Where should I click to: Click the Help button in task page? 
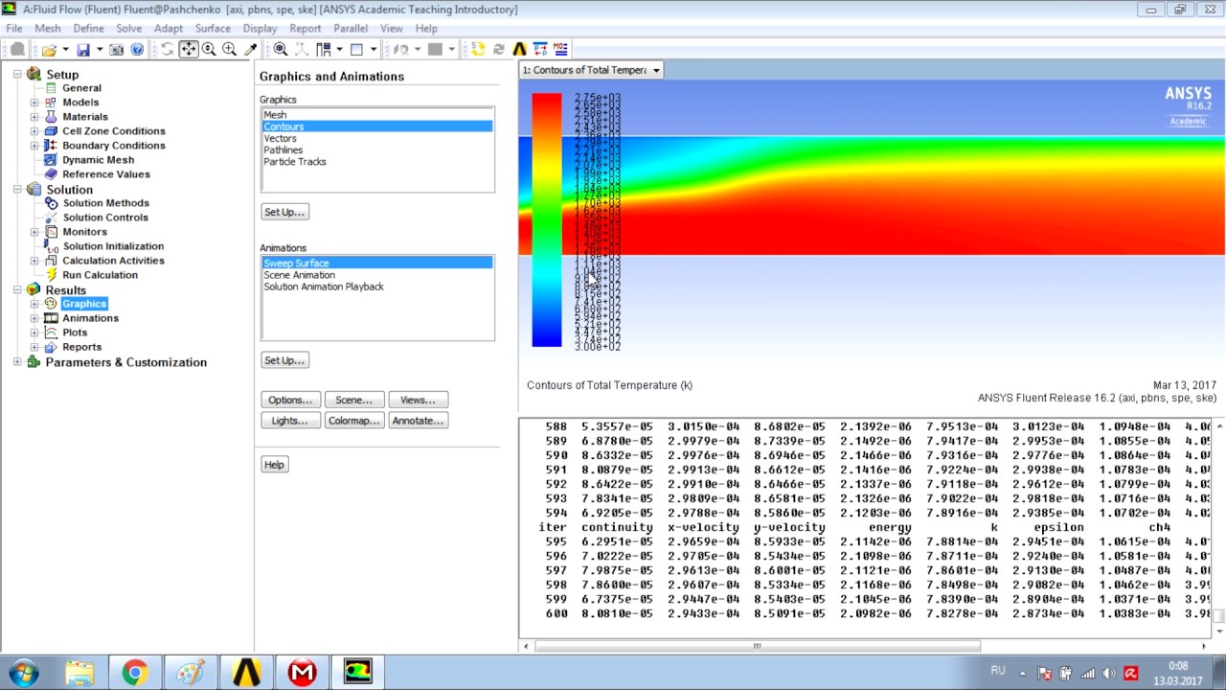274,465
